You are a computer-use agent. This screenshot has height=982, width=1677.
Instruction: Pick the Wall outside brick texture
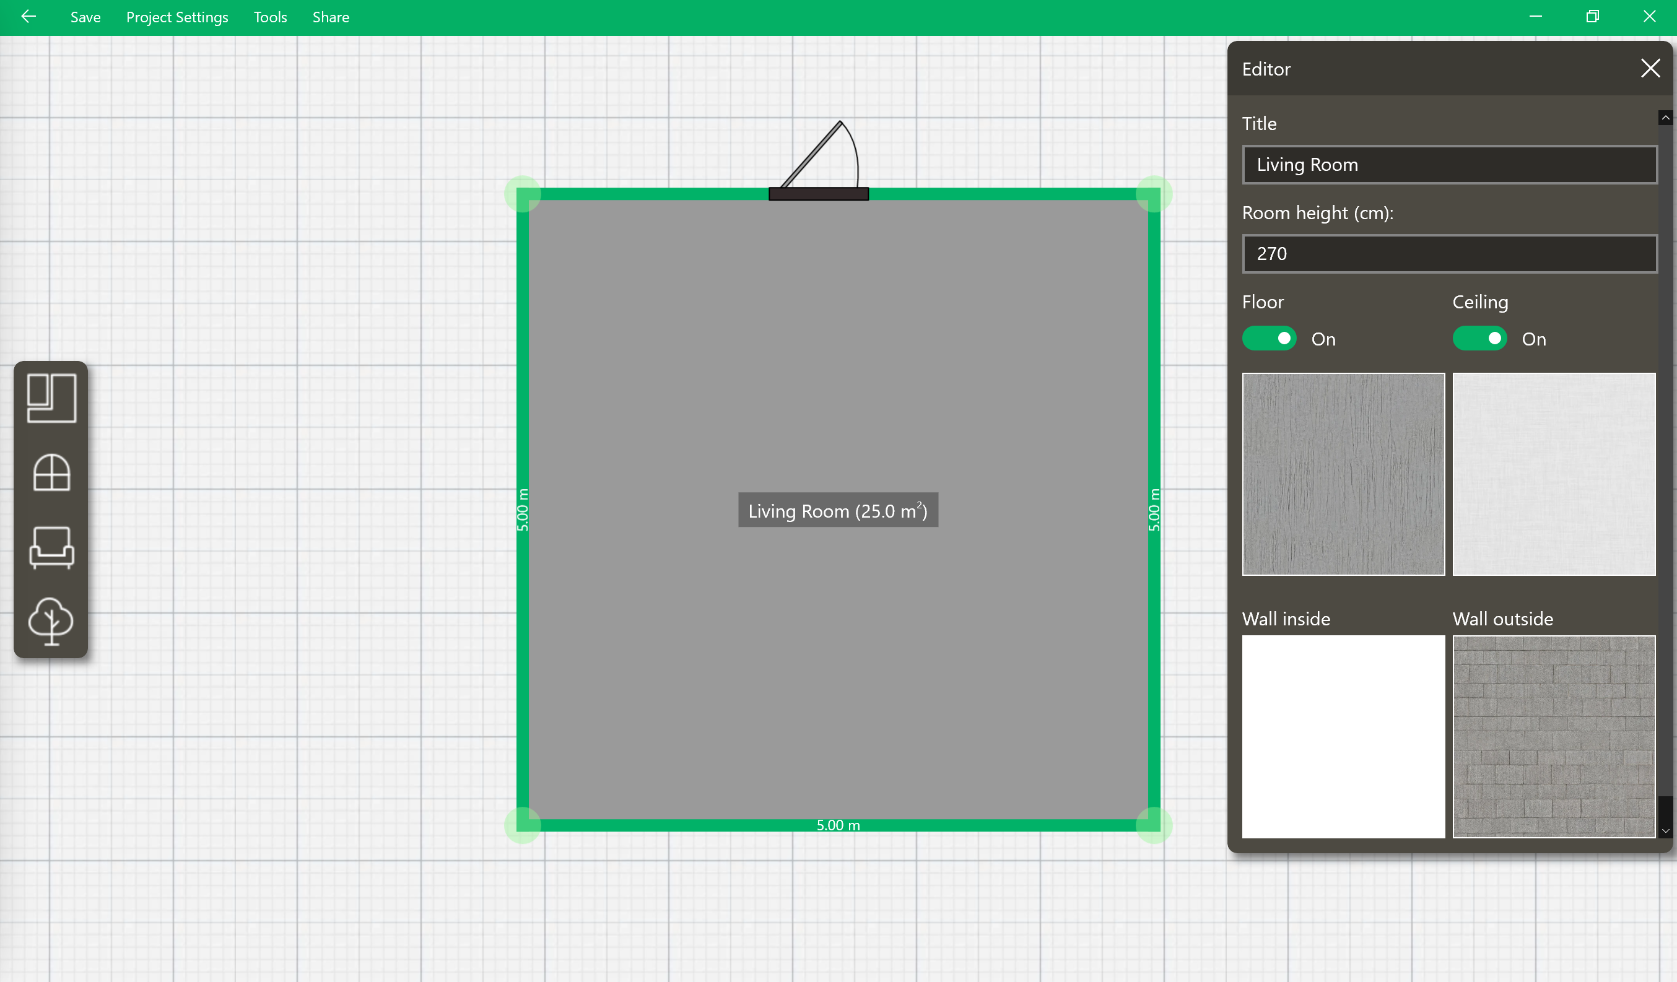1553,736
